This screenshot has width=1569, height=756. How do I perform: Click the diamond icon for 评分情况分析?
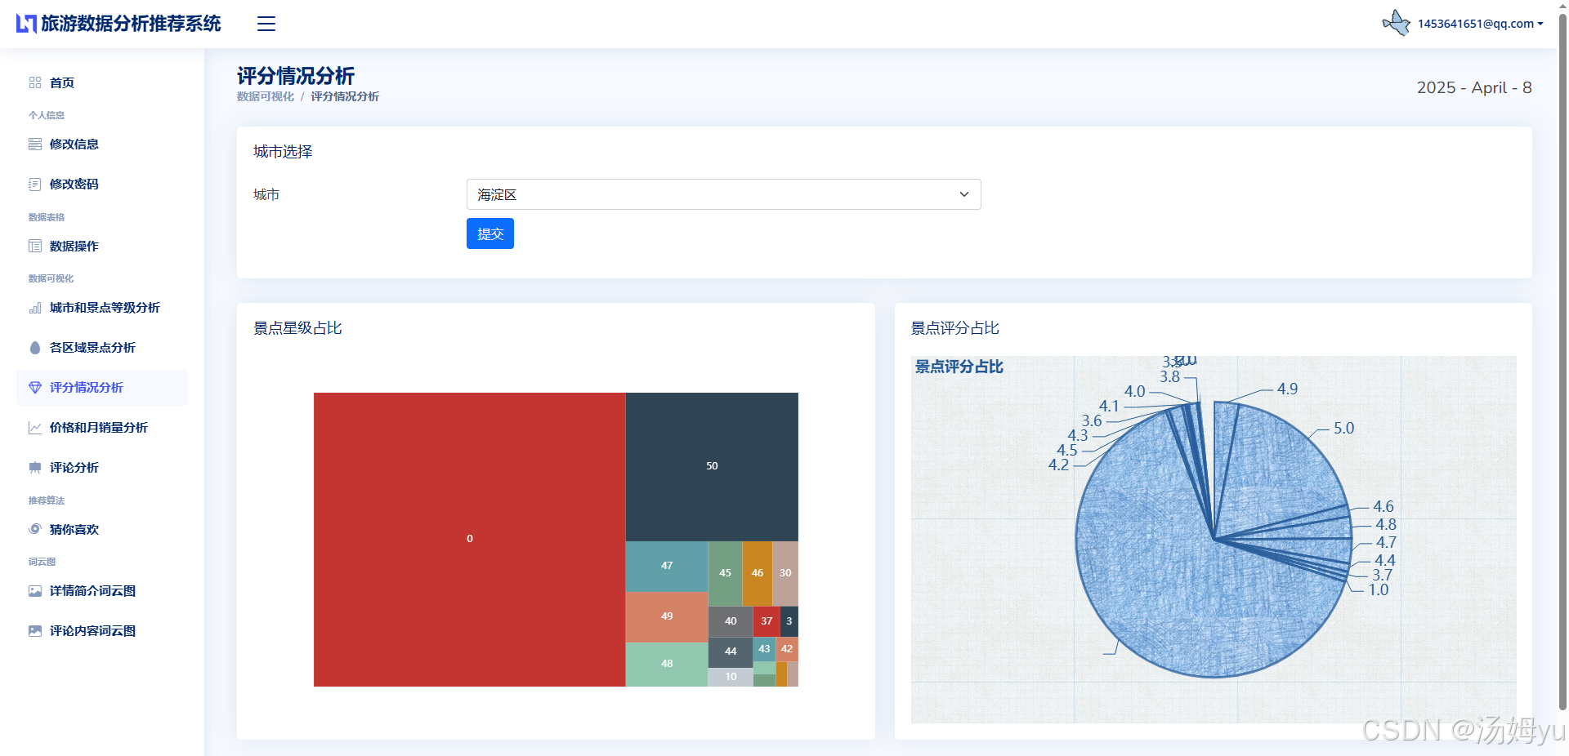click(35, 388)
